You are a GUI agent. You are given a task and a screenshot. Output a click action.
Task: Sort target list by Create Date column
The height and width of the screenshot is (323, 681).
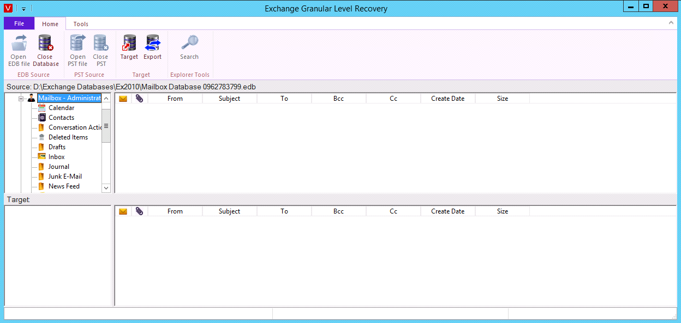tap(448, 211)
